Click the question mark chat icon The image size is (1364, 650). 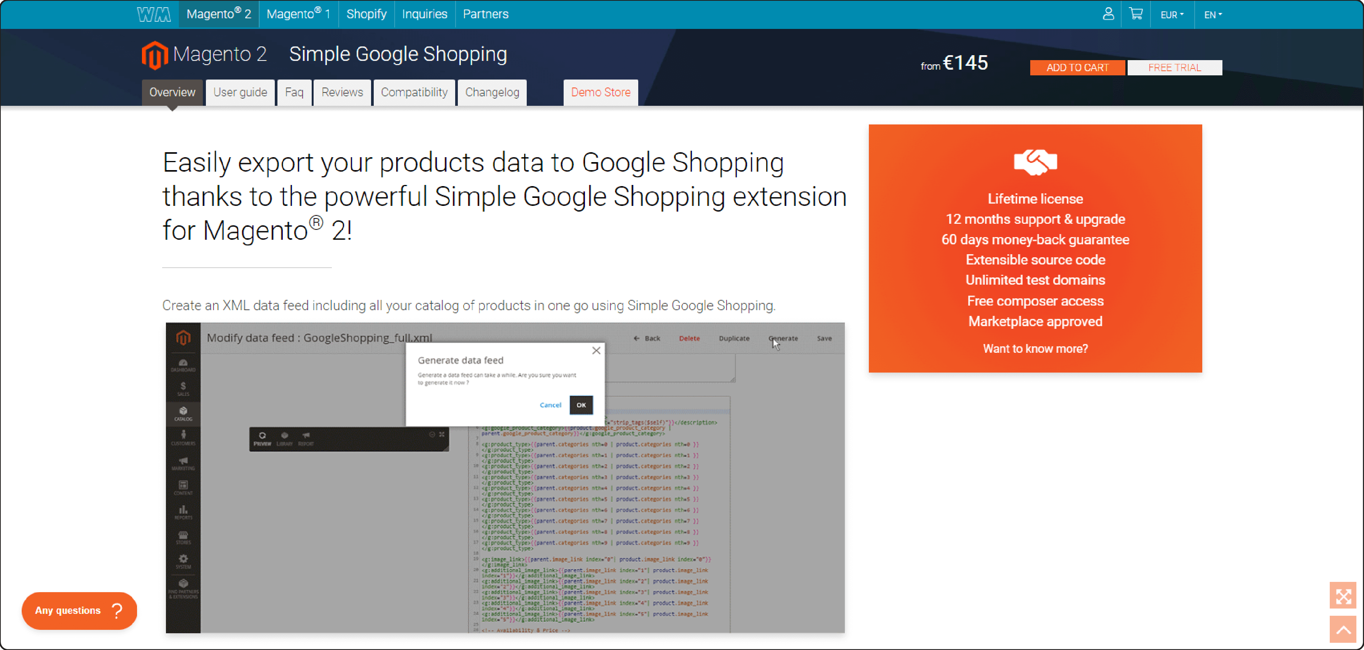pos(118,611)
